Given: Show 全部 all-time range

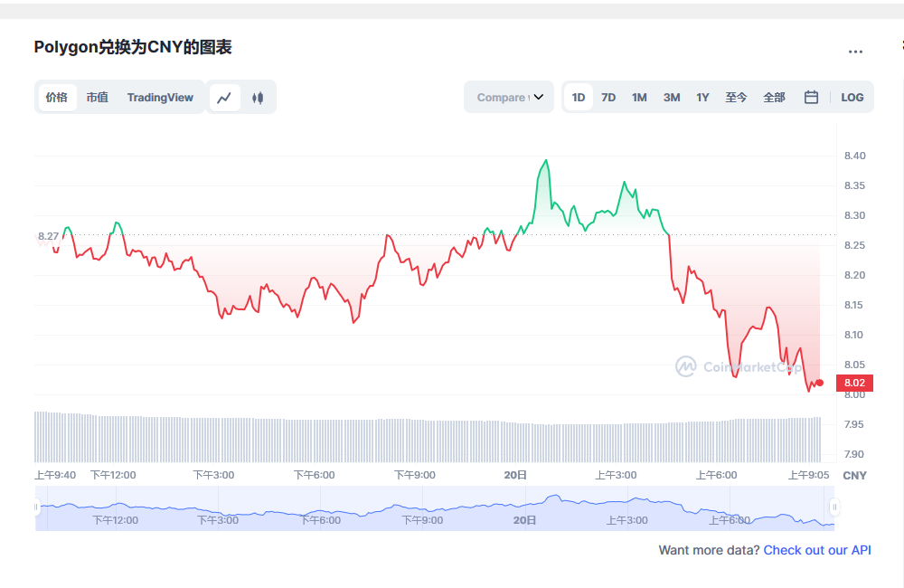Looking at the screenshot, I should [774, 98].
